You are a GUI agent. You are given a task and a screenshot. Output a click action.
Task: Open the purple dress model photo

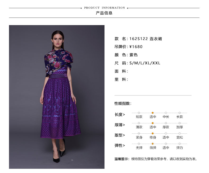coord(57,97)
